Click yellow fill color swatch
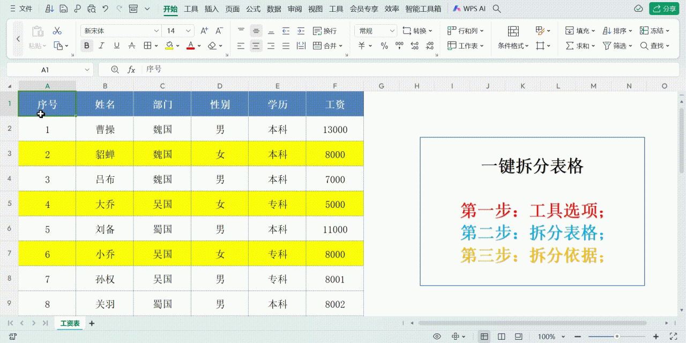 point(169,46)
